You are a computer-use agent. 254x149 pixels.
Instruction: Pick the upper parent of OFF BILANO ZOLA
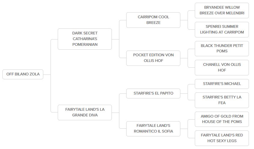pyautogui.click(x=85, y=39)
